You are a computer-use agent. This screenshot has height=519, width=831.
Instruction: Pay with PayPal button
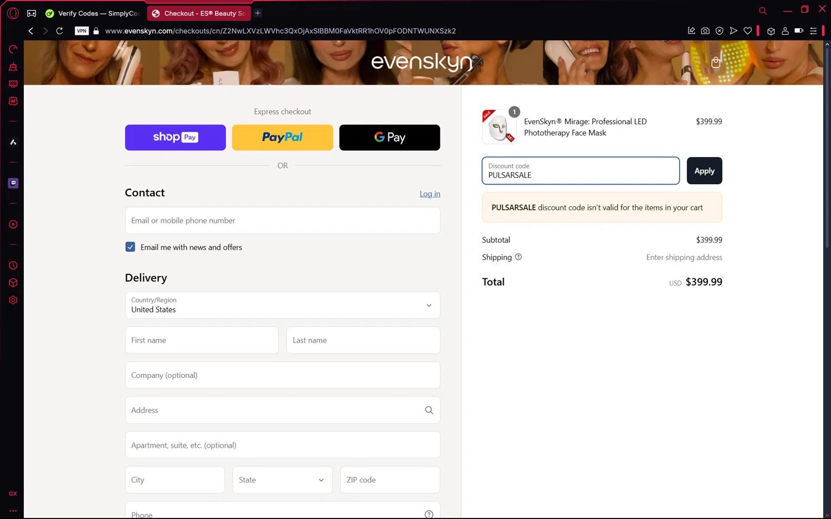283,137
